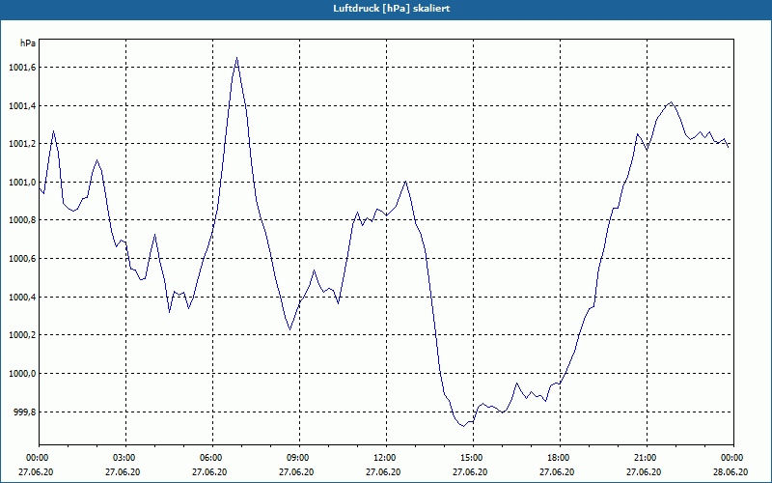
Task: Select the 1001,6 y-axis value
Action: point(21,68)
